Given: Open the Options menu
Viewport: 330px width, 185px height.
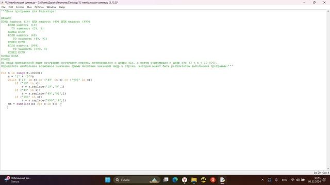Looking at the screenshot, I should tap(39, 7).
